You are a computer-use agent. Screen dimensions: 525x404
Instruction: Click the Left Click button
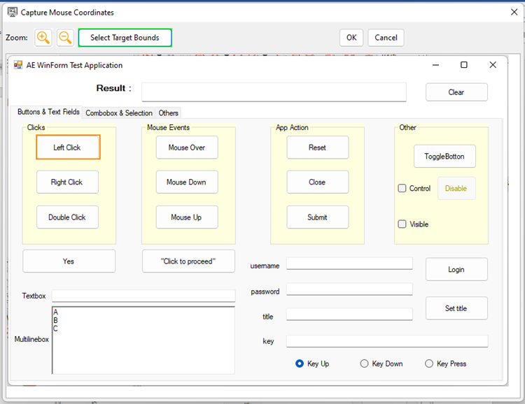[67, 147]
